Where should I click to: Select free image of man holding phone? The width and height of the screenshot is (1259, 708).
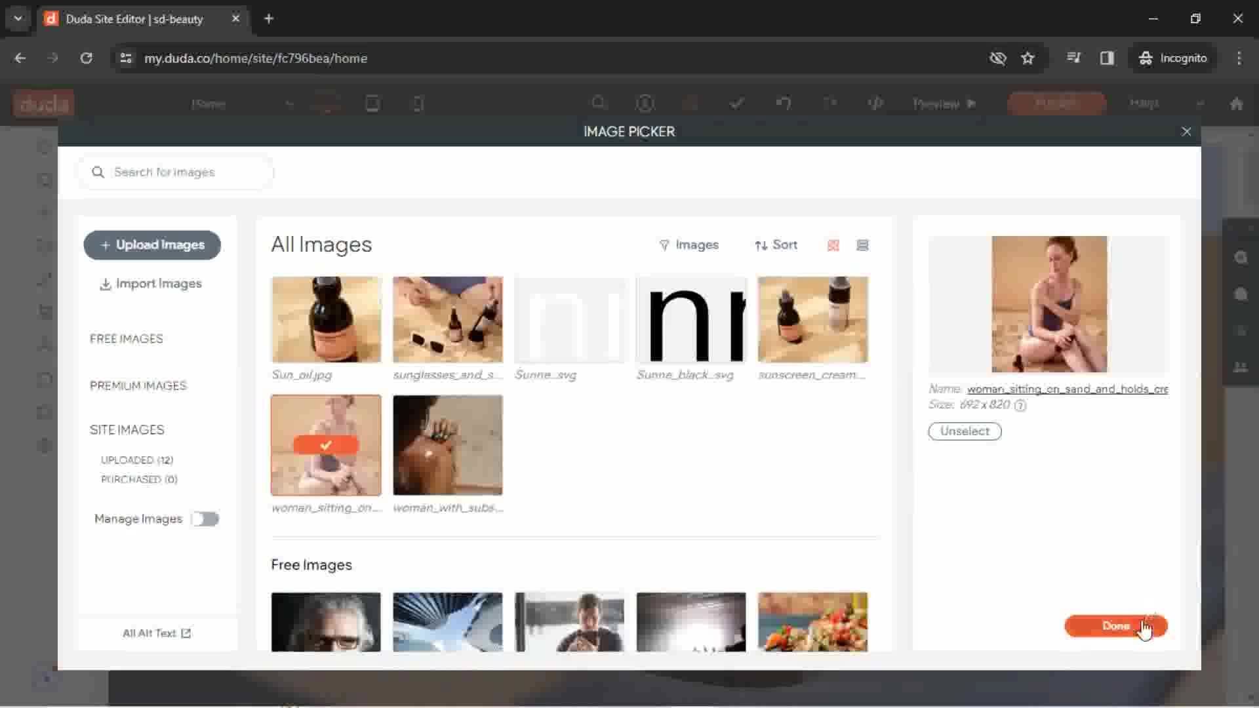click(x=570, y=622)
